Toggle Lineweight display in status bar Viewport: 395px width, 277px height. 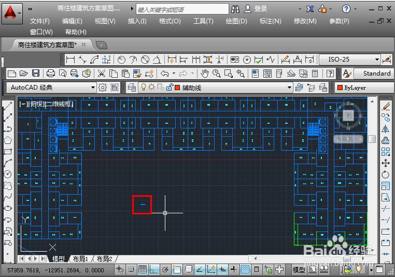coord(233,270)
